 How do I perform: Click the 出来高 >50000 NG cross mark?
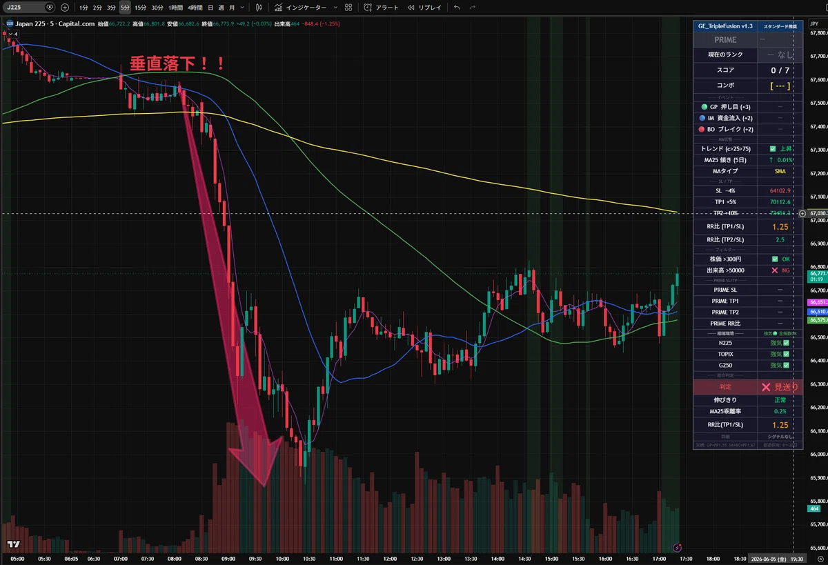(x=775, y=270)
